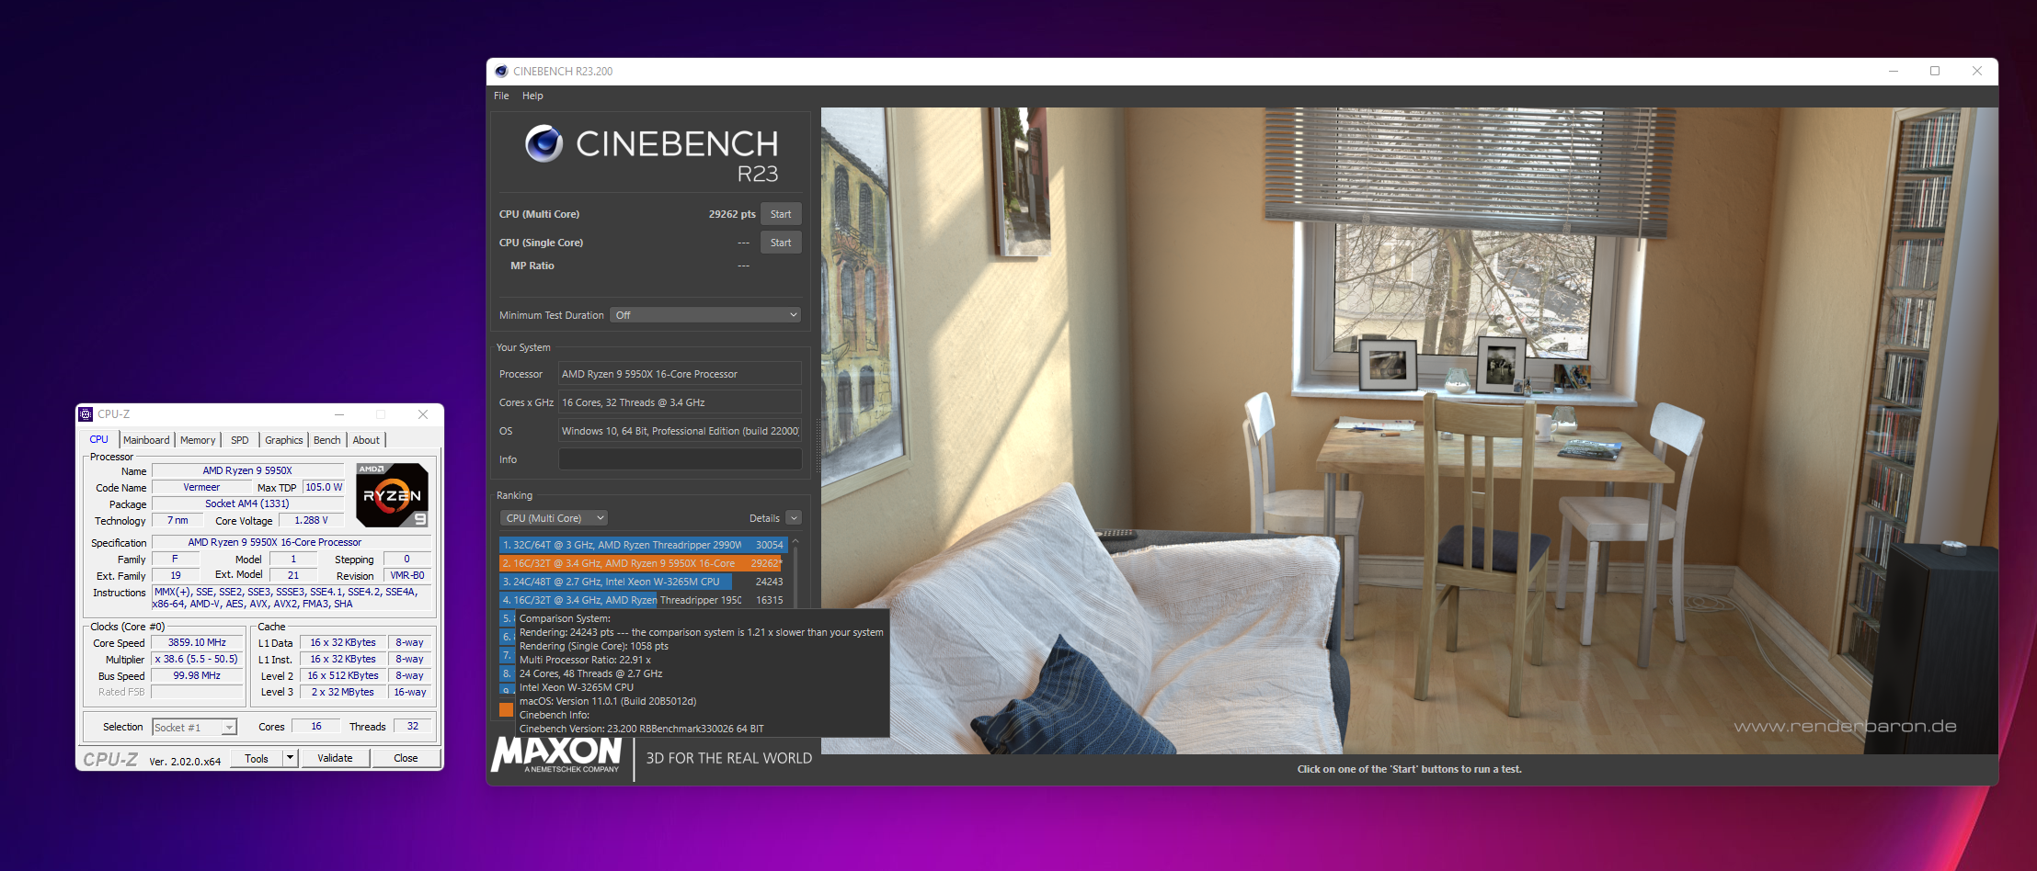The image size is (2037, 871).
Task: Select the CPU tab in CPU-Z
Action: pyautogui.click(x=99, y=440)
